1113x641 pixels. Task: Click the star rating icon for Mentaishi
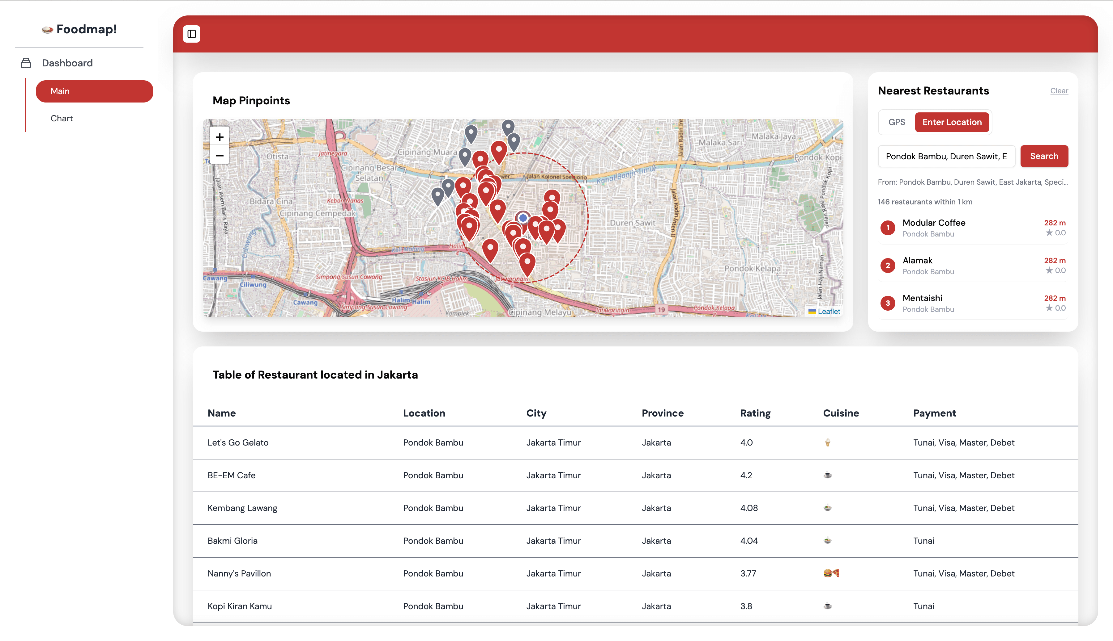tap(1049, 308)
